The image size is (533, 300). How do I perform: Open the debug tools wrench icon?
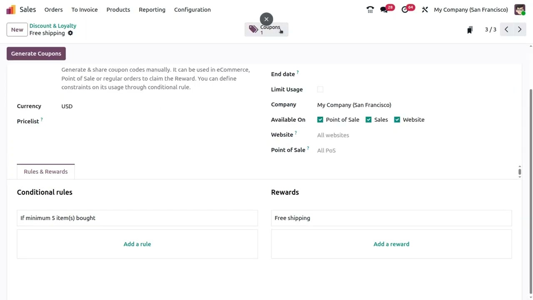tap(425, 10)
